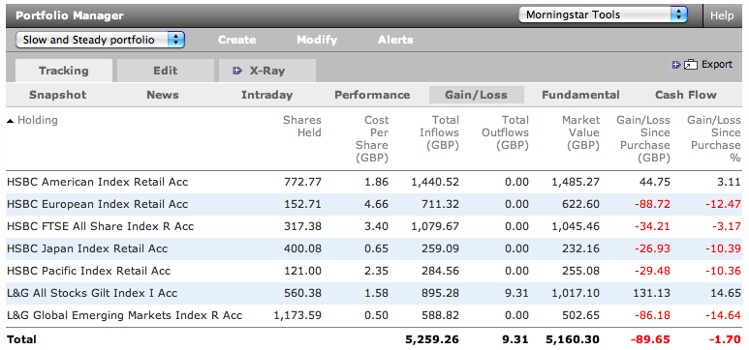Viewport: 749px width, 350px height.
Task: Click the percentage value -12.47
Action: coord(722,204)
